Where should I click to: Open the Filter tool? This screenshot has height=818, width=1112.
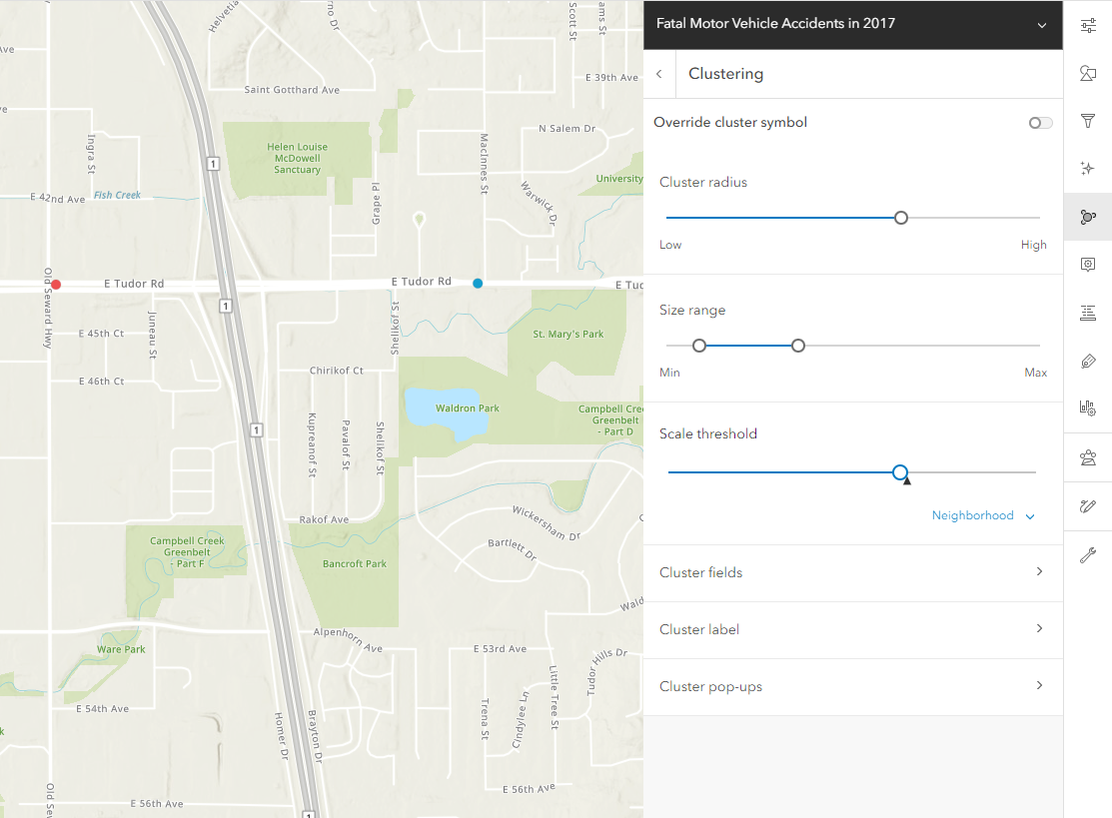1088,121
